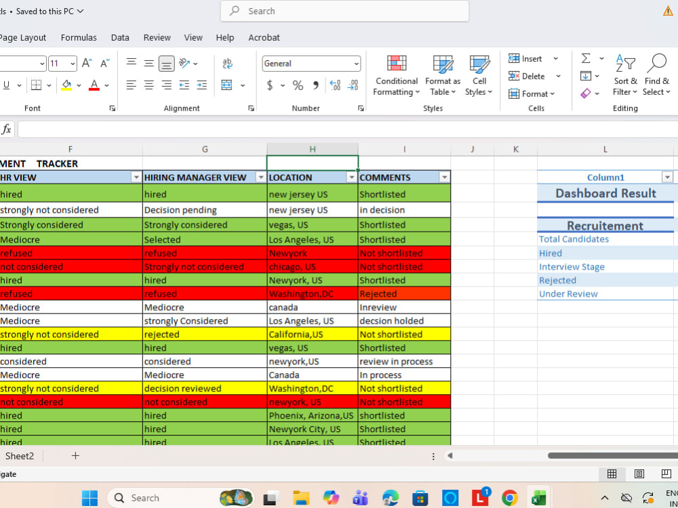Open Fill Color dropdown arrow
This screenshot has height=508, width=678.
pos(79,85)
